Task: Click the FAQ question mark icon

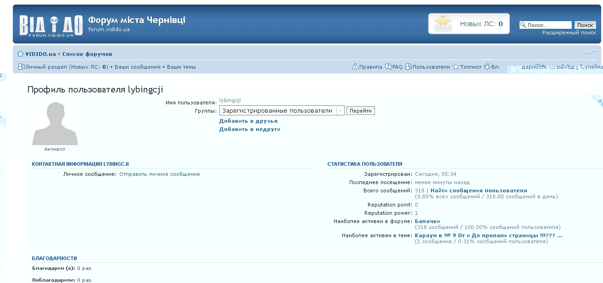Action: point(388,67)
